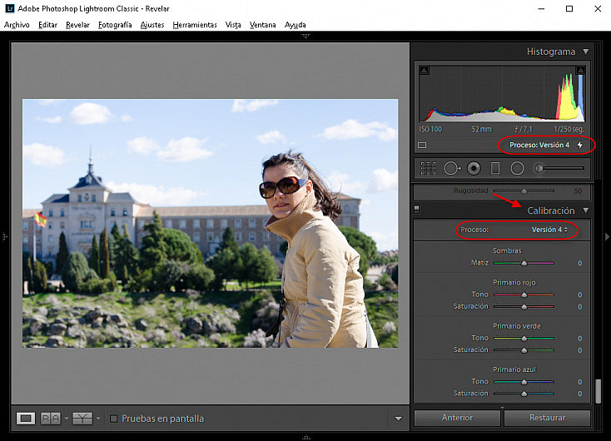This screenshot has height=441, width=611.
Task: Click the Rugosidad value field 50
Action: click(578, 191)
